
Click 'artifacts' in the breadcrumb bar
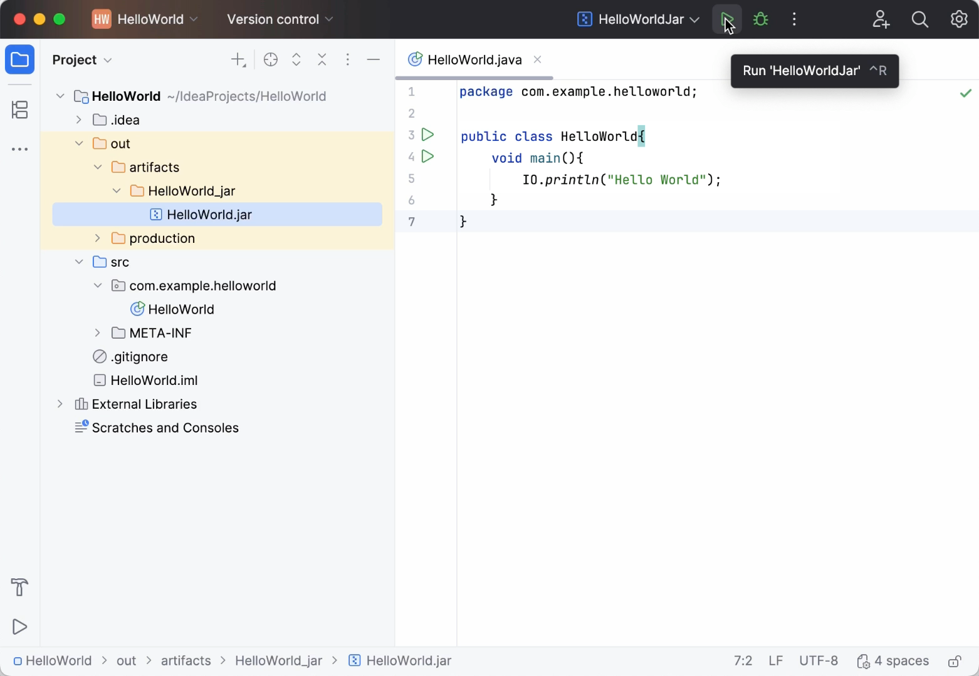pos(186,660)
